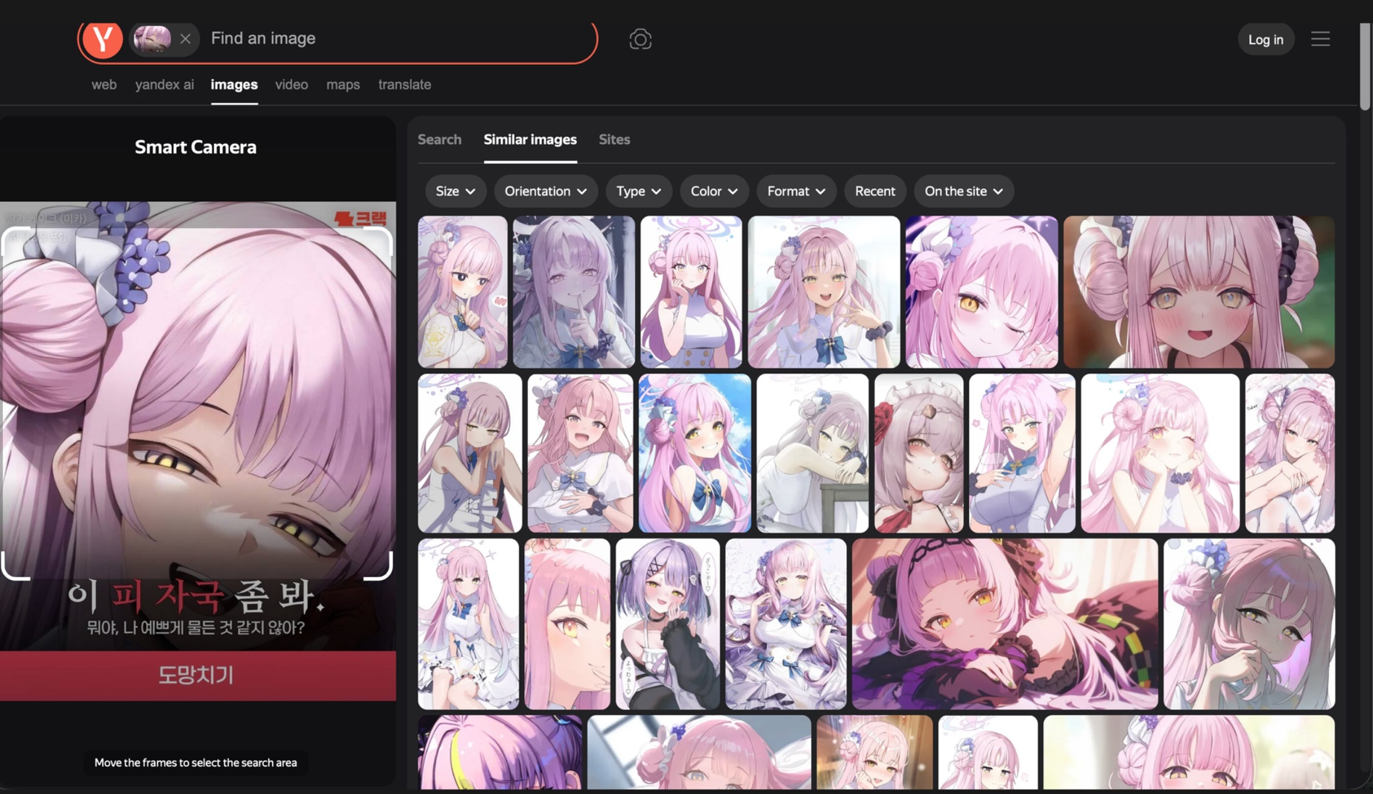
Task: Expand the Orientation filter dropdown
Action: 546,191
